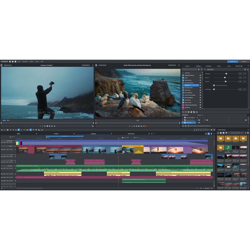The width and height of the screenshot is (250, 250).
Task: Click the first icon in Projektablage toolbar
Action: click(x=218, y=133)
